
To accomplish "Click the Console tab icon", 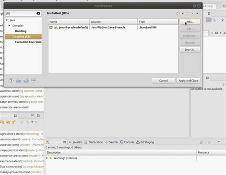I will [122, 142].
